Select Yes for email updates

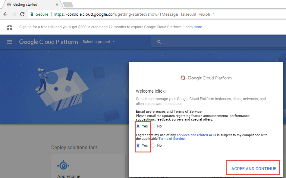click(138, 126)
